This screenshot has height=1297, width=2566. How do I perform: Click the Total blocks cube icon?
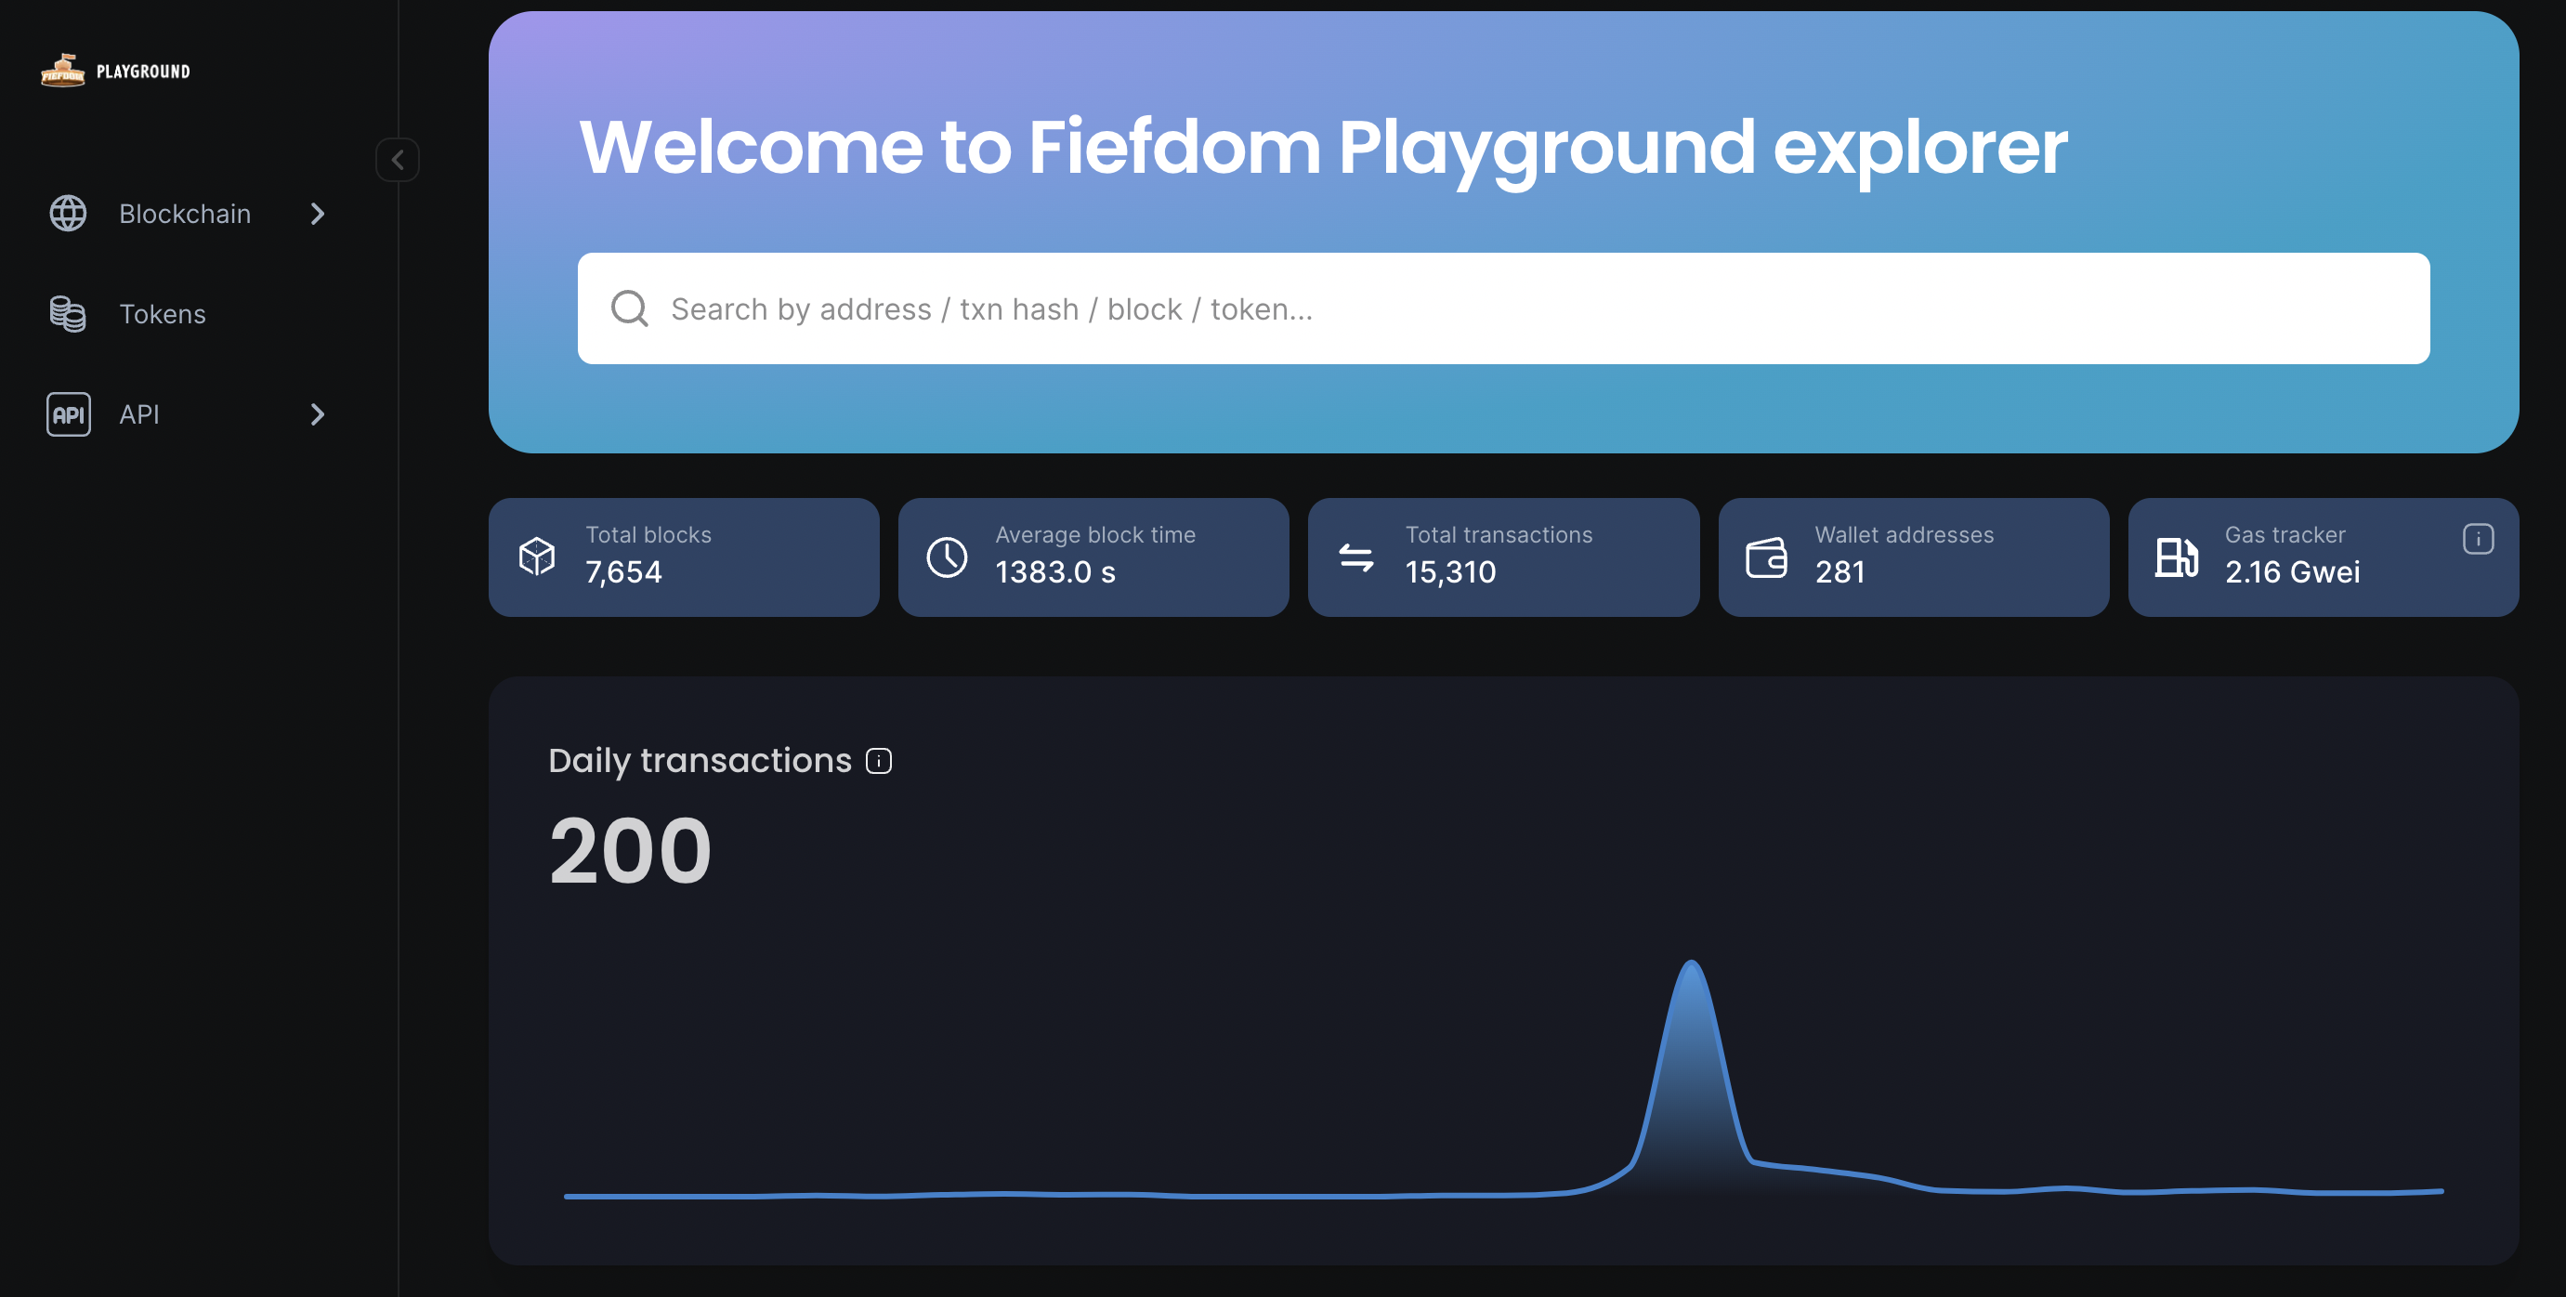point(537,557)
